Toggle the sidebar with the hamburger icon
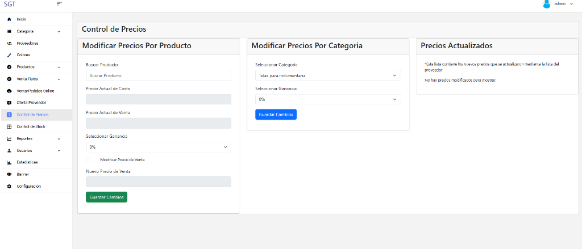Viewport: 582px width, 249px height. (x=59, y=4)
